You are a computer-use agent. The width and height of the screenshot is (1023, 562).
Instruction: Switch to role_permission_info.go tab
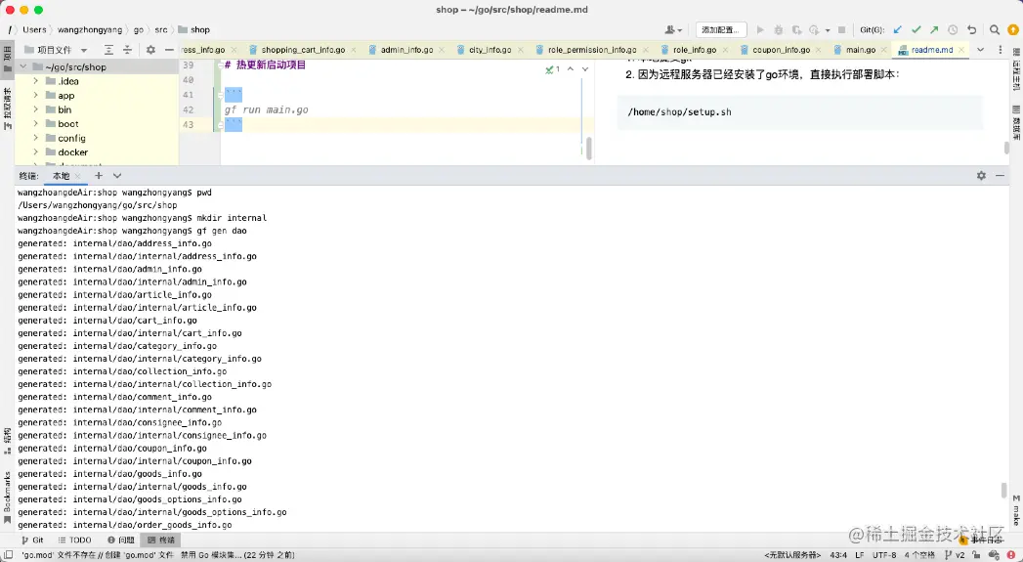pyautogui.click(x=592, y=50)
